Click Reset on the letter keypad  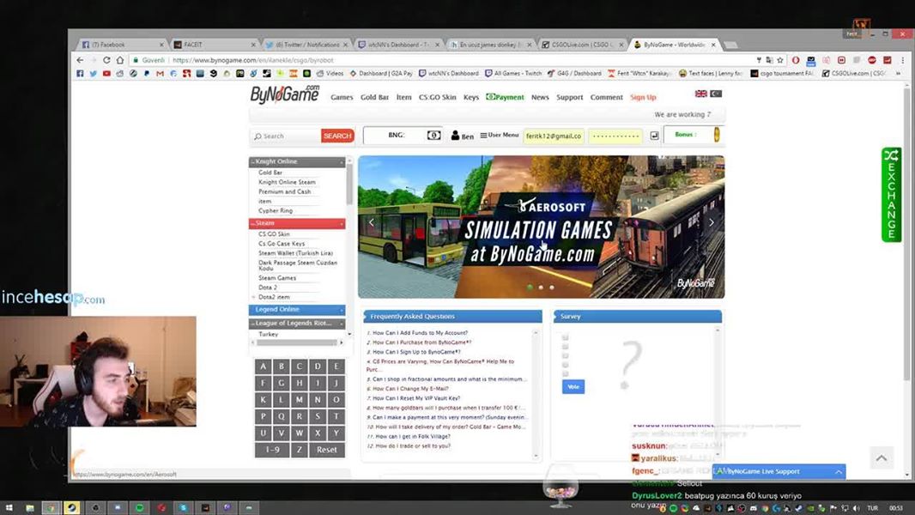pos(327,450)
